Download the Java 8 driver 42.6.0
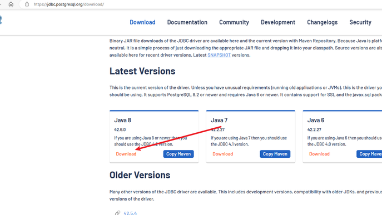382x215 pixels. (x=126, y=154)
